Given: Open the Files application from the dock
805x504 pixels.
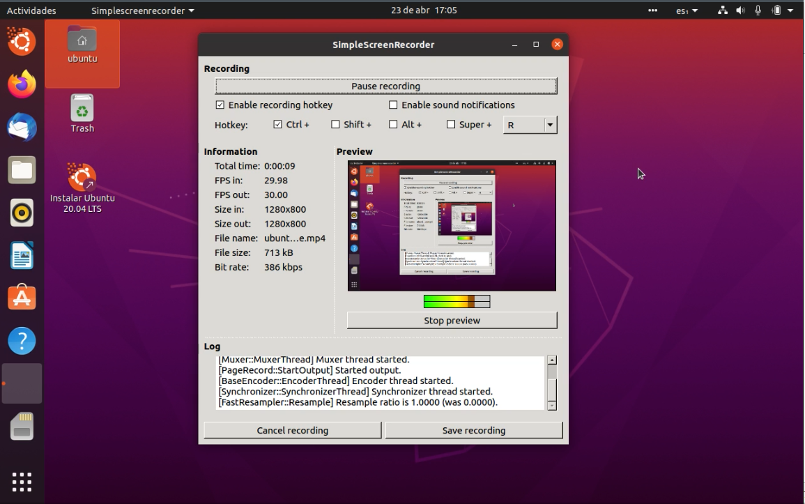Looking at the screenshot, I should pos(21,169).
